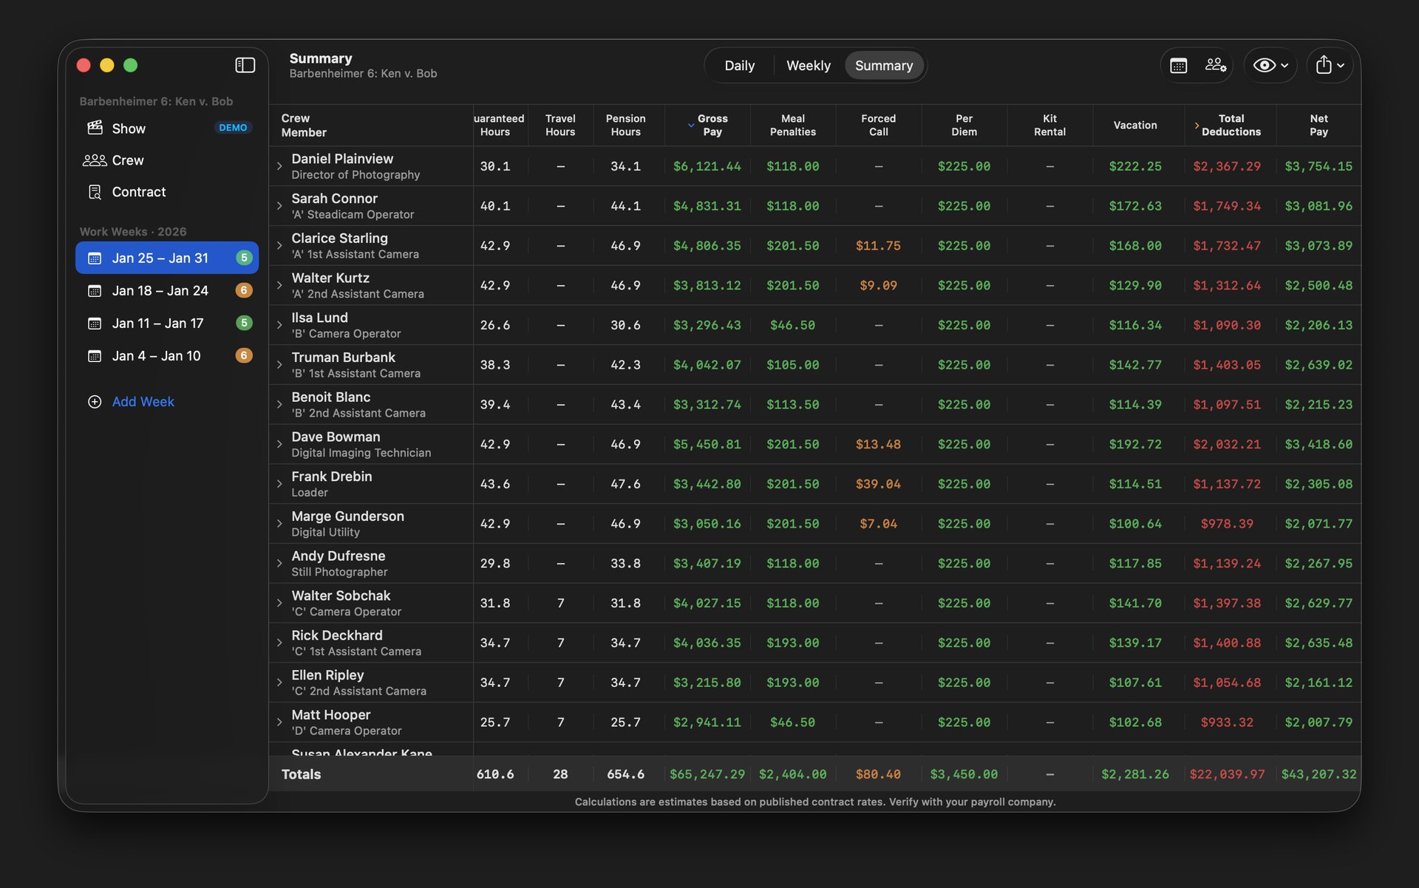Image resolution: width=1419 pixels, height=888 pixels.
Task: Expand the Ellen Ripley row
Action: click(279, 683)
